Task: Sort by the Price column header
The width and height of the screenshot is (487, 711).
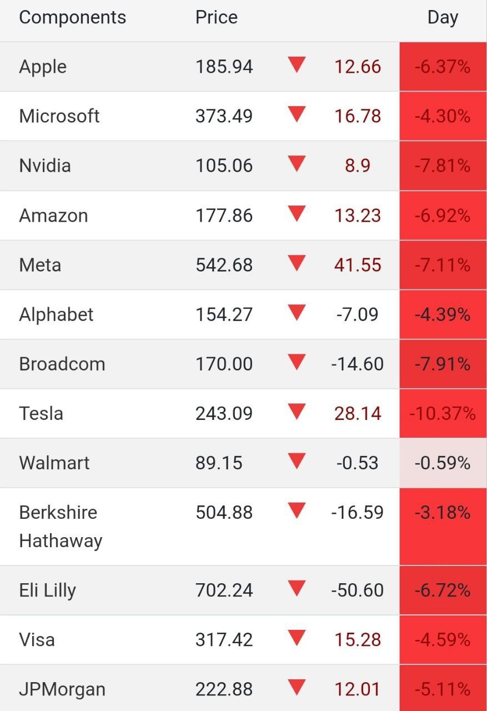Action: [216, 17]
